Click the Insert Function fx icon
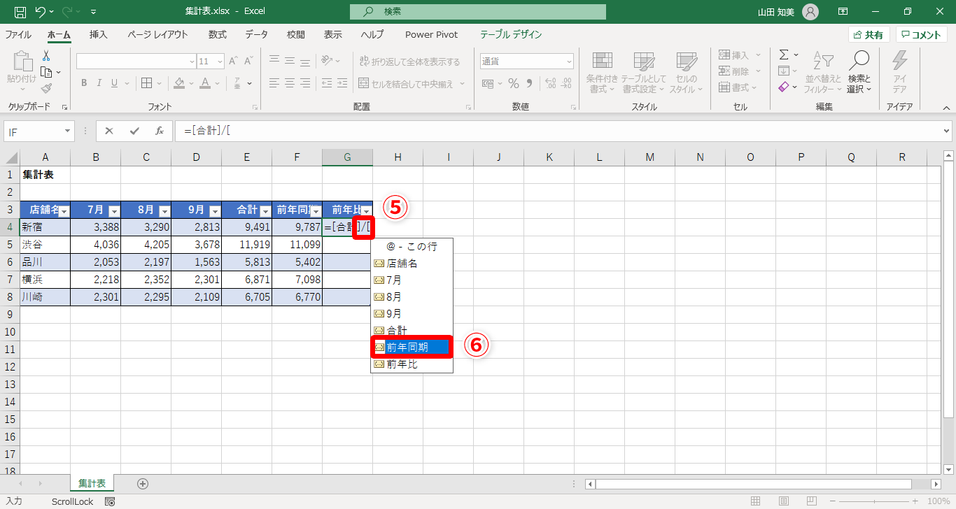This screenshot has width=956, height=509. click(160, 131)
